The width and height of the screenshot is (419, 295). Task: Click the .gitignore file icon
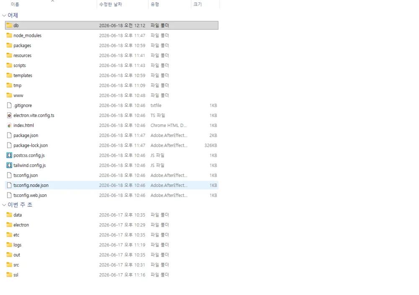9,105
